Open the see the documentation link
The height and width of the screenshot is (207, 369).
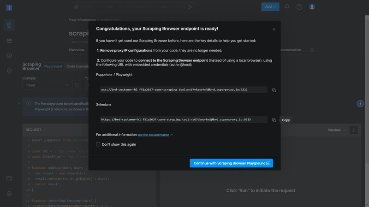point(153,135)
